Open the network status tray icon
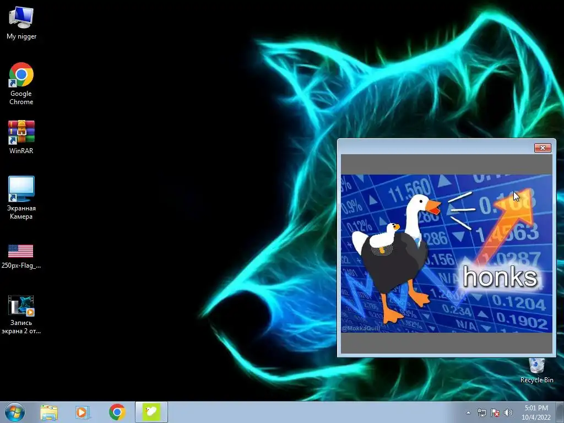Screen dimensions: 564x423 [481, 413]
